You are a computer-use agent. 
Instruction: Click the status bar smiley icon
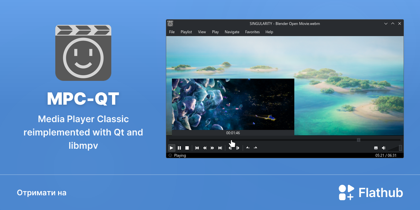[x=170, y=155]
